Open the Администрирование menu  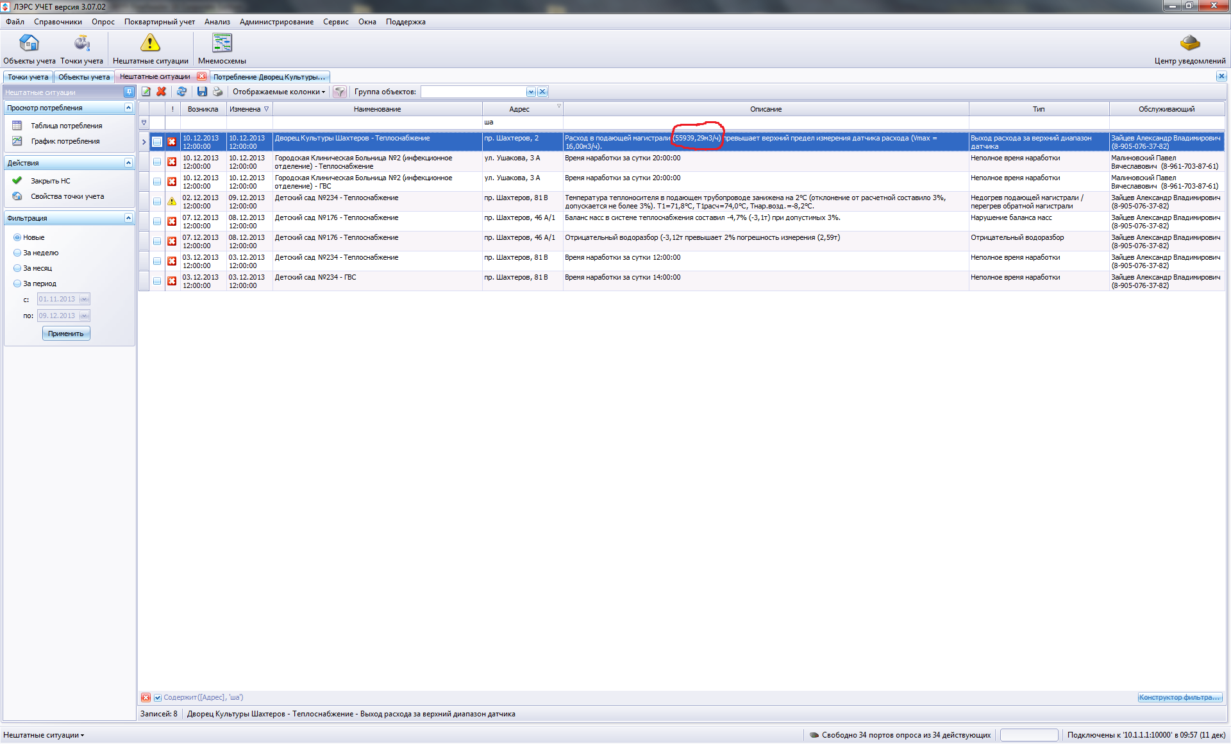(x=276, y=22)
